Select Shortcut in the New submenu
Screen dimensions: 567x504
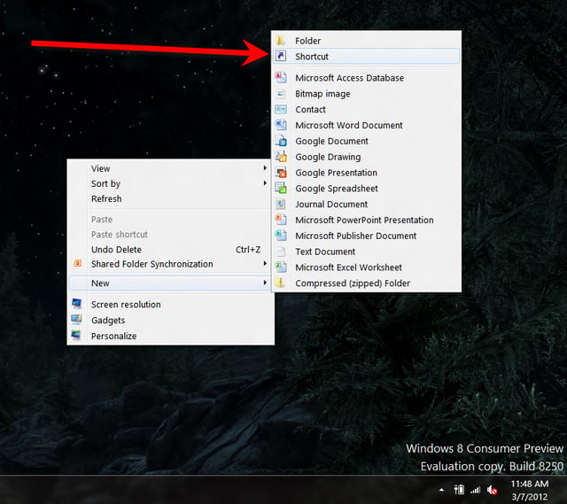coord(366,57)
